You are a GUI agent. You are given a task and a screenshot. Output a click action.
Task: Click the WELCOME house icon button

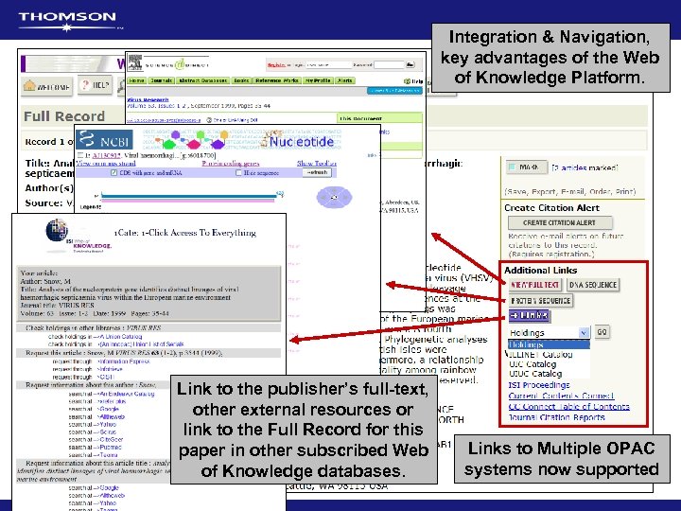[x=47, y=86]
